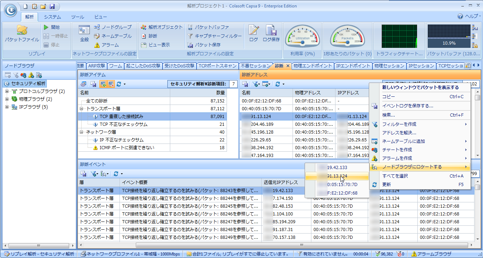This screenshot has height=258, width=483.
Task: Expand the プロトコルブラウザ tree node
Action: pyautogui.click(x=7, y=91)
